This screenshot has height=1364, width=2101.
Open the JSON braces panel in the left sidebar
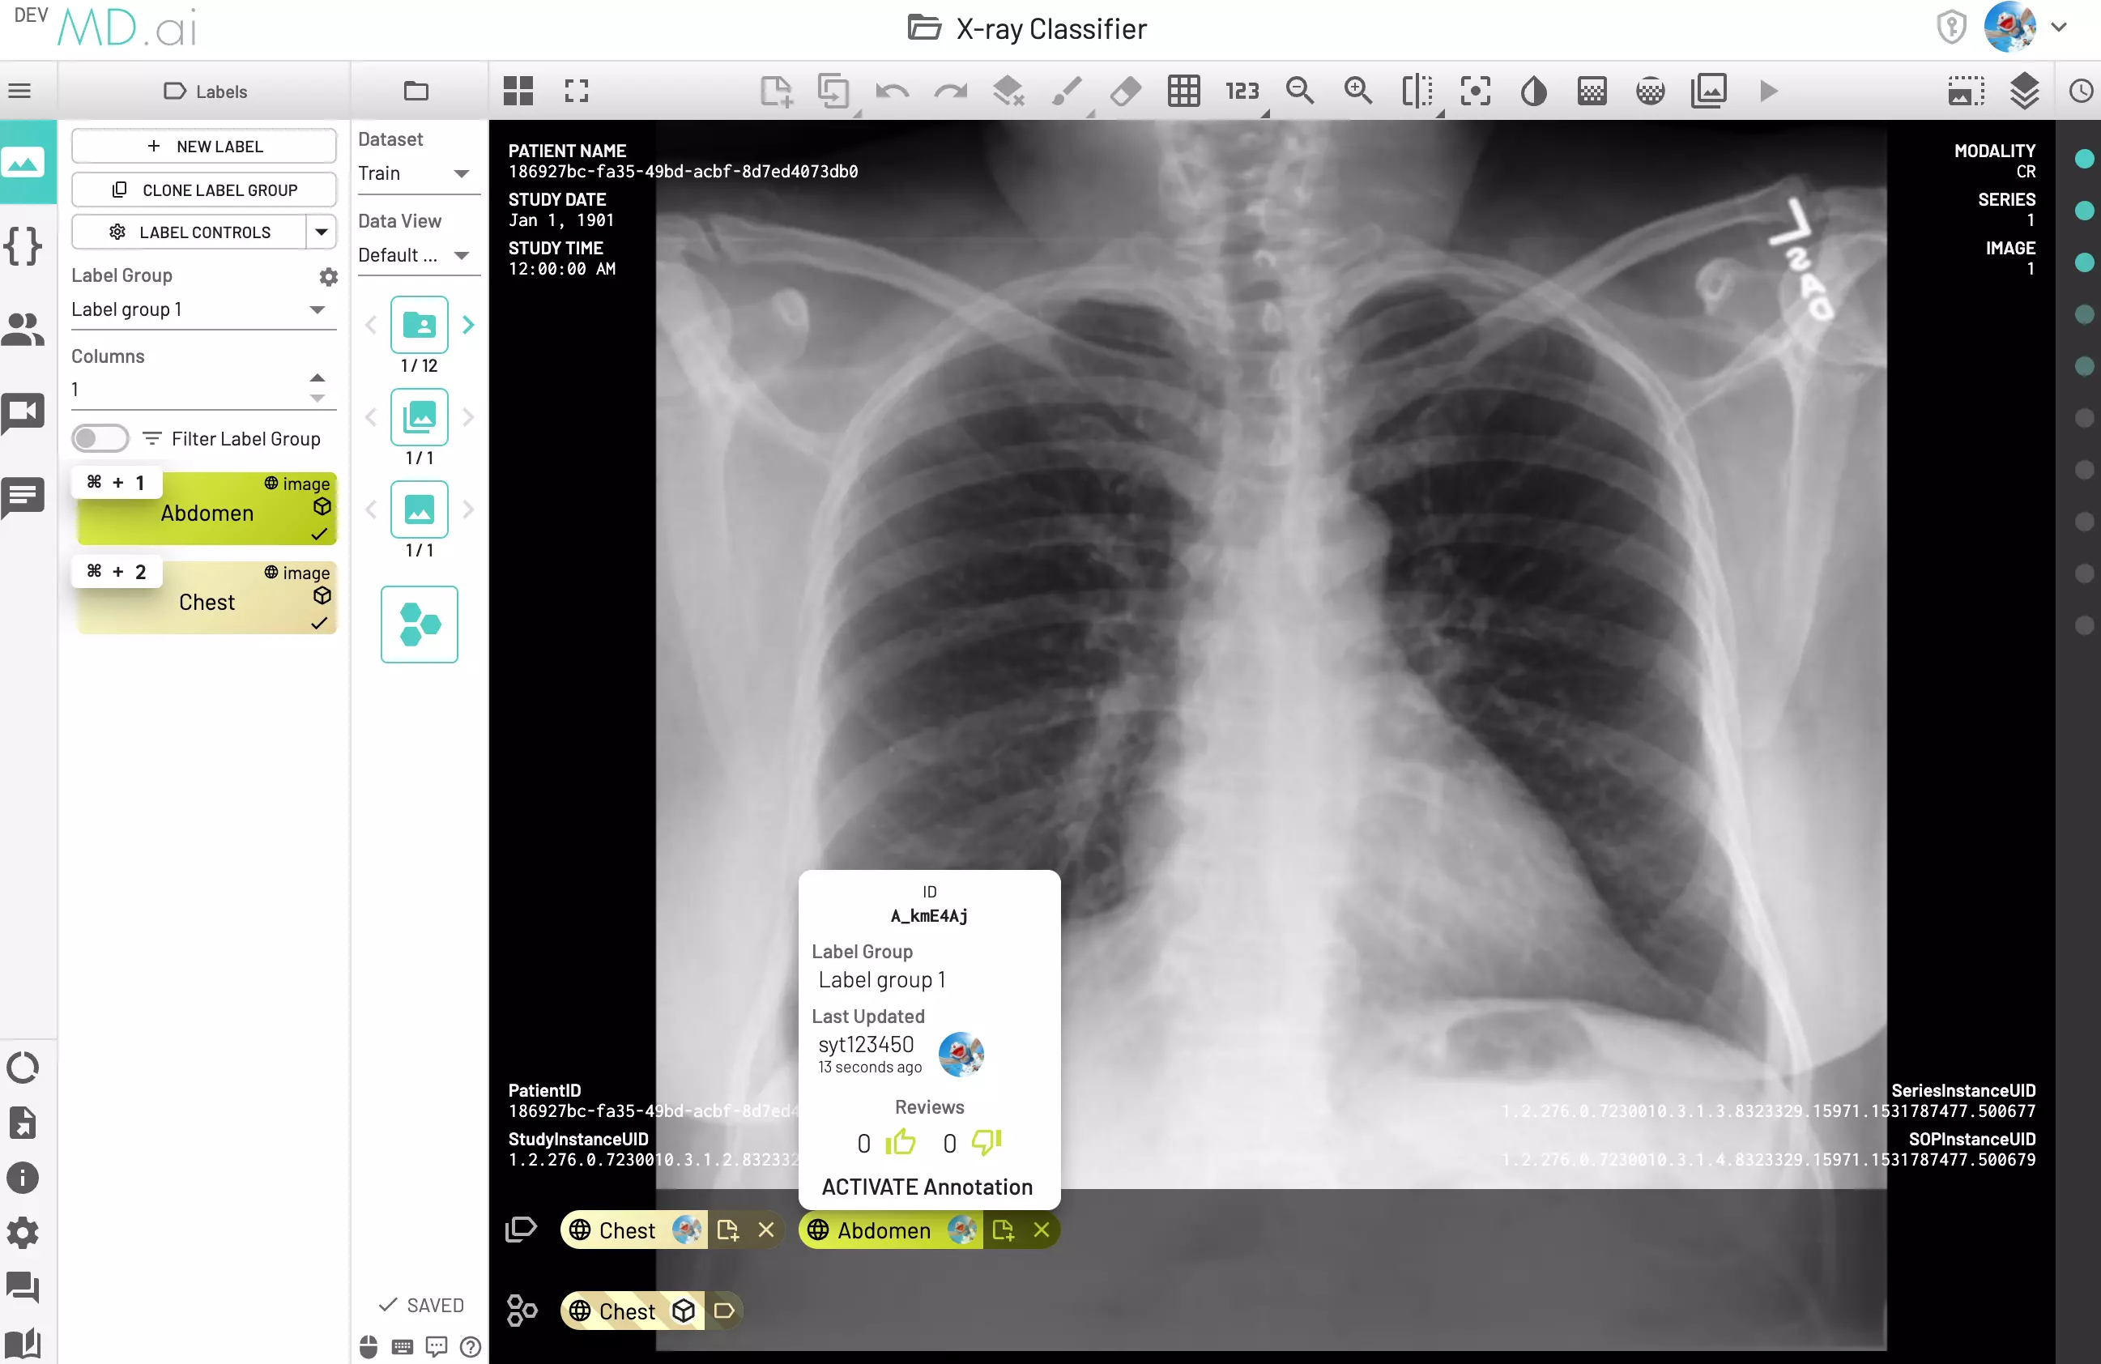23,247
